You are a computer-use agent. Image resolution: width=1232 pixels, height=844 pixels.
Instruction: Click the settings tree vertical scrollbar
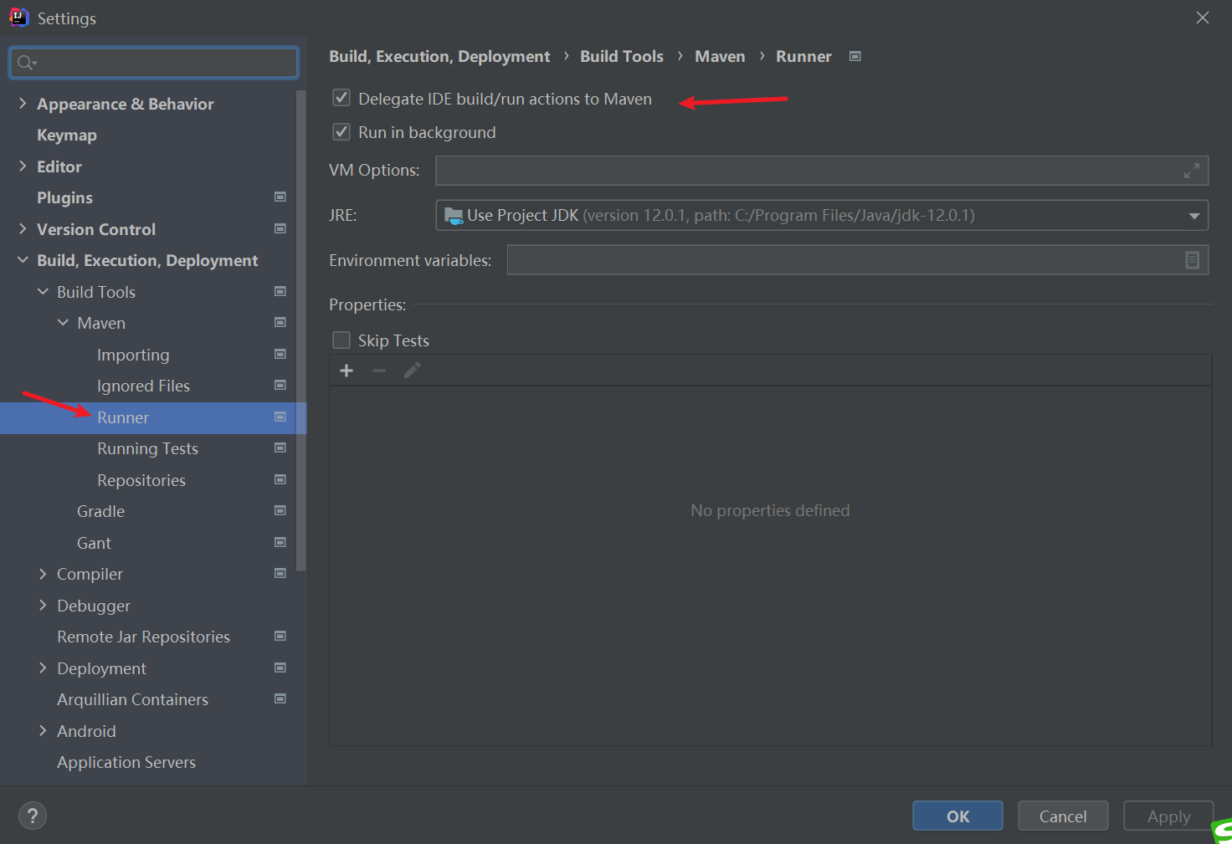[301, 330]
